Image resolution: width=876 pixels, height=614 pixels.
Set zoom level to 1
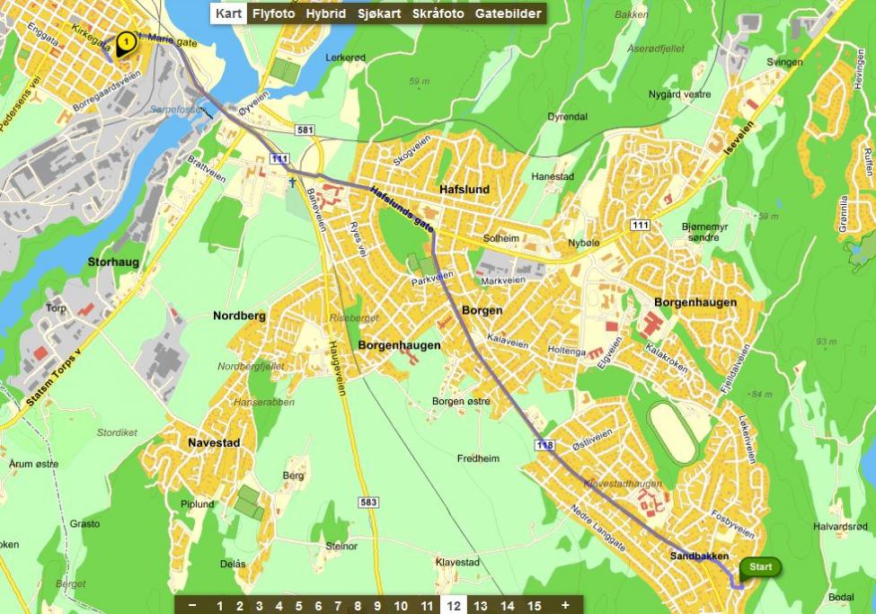point(219,606)
